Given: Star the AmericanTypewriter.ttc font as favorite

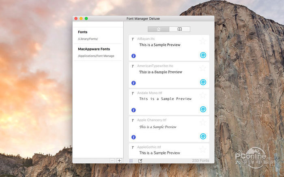Looking at the screenshot, I should click(203, 68).
